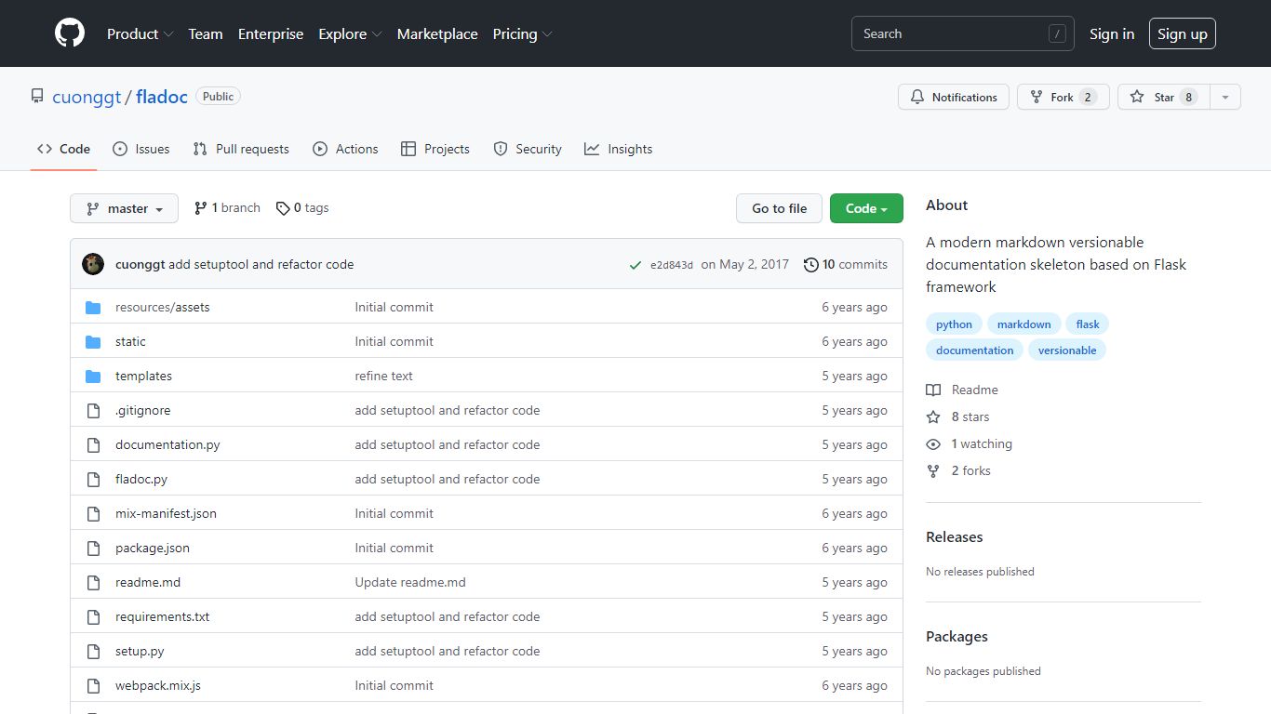Viewport: 1271px width, 714px height.
Task: Open the Pull requests tab
Action: click(x=241, y=149)
